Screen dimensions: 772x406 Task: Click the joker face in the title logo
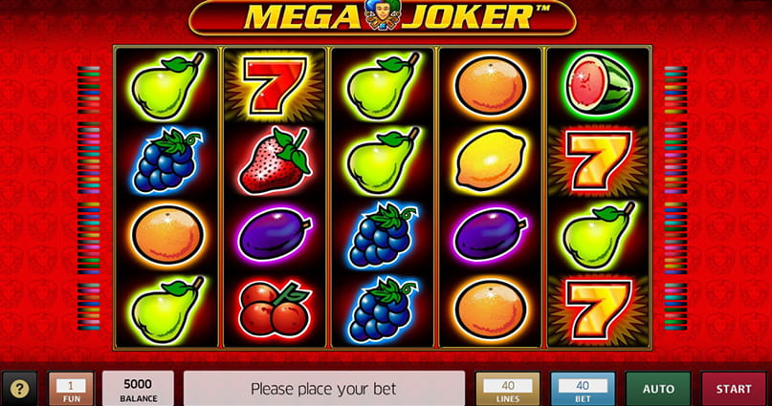coord(383,13)
